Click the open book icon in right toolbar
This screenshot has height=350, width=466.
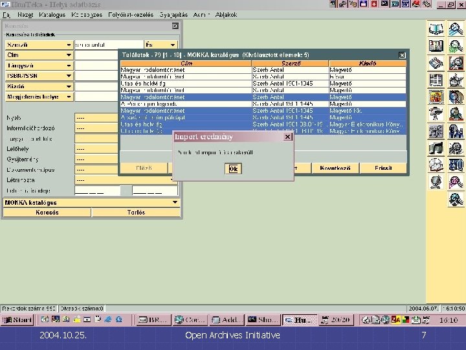click(x=436, y=29)
